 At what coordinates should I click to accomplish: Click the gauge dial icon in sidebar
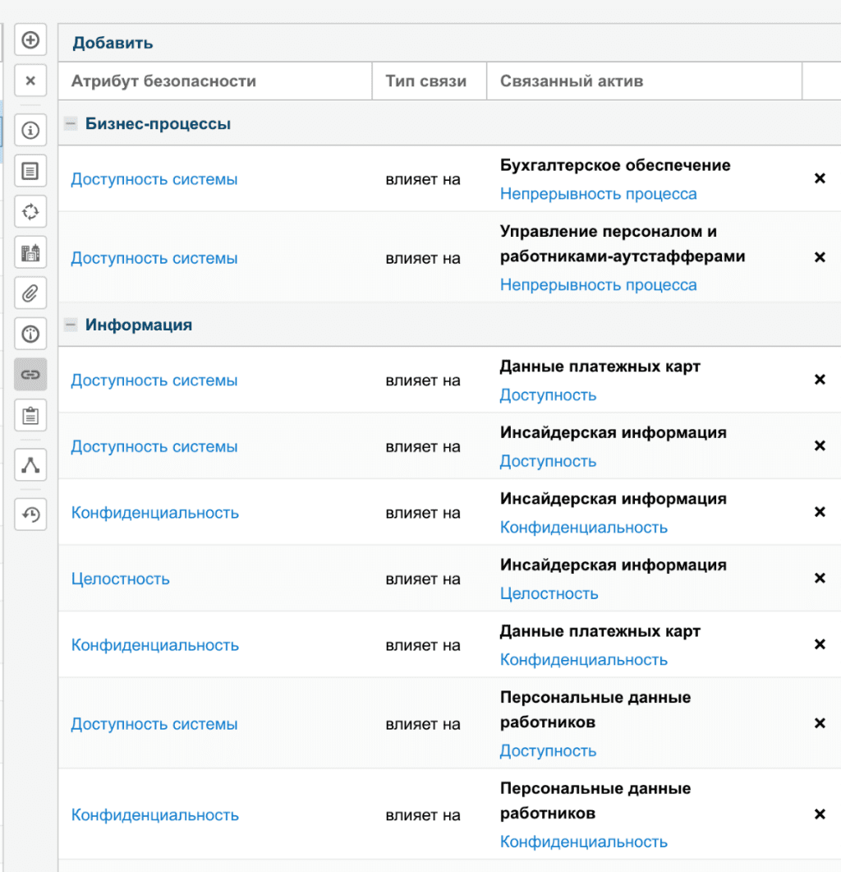[30, 334]
